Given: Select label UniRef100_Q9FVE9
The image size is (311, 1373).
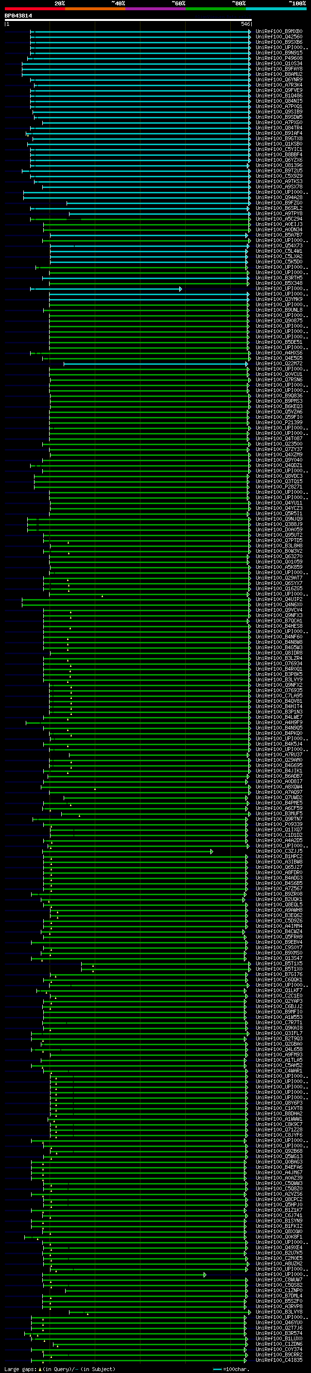Looking at the screenshot, I should coord(279,90).
